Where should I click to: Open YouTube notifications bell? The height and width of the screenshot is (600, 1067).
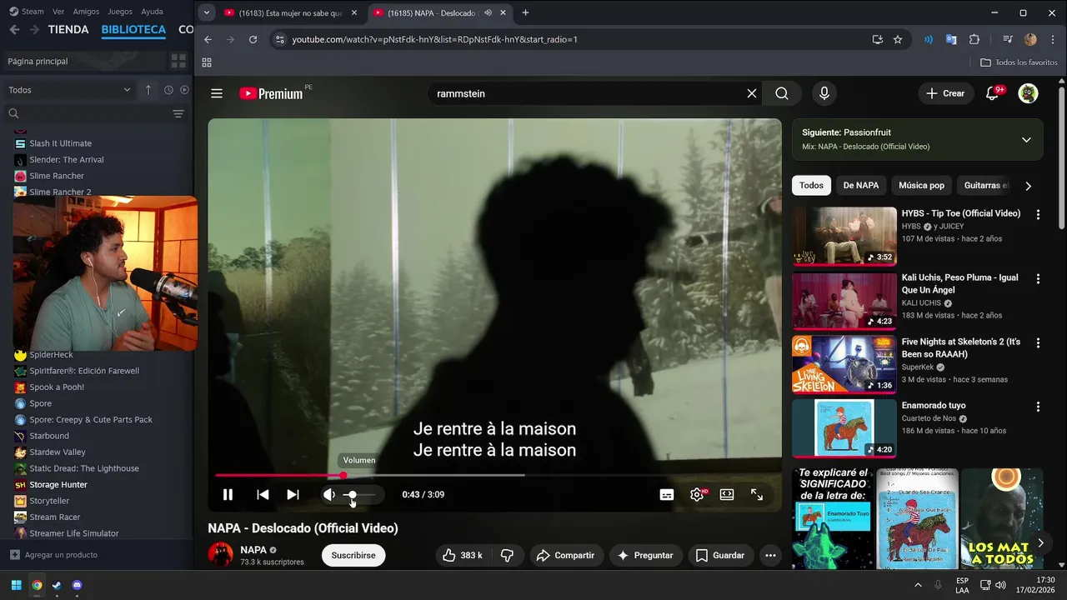[x=992, y=93]
